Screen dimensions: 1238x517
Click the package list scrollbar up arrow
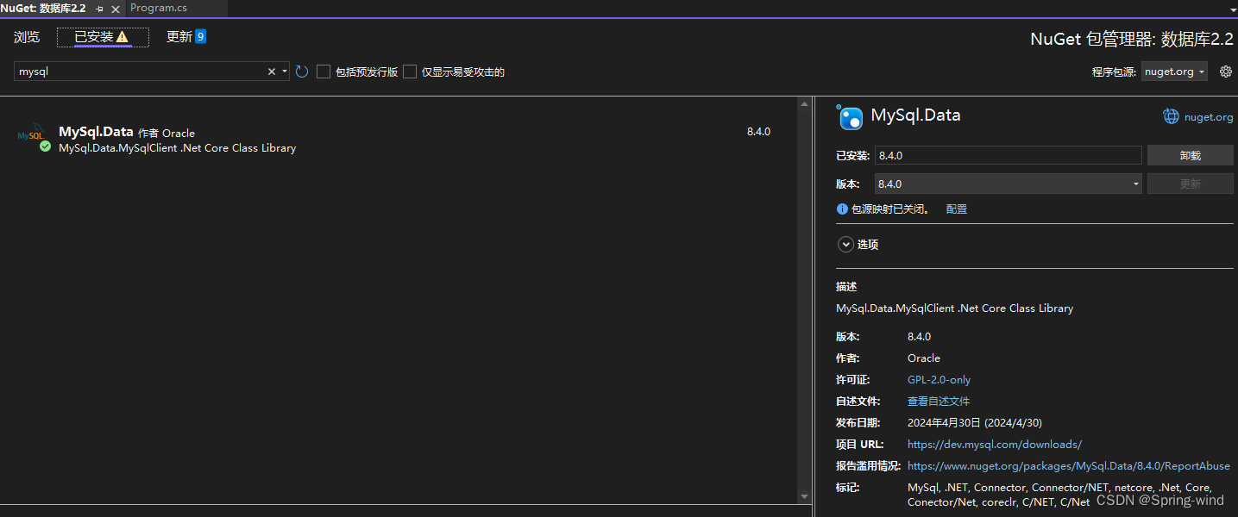[804, 104]
